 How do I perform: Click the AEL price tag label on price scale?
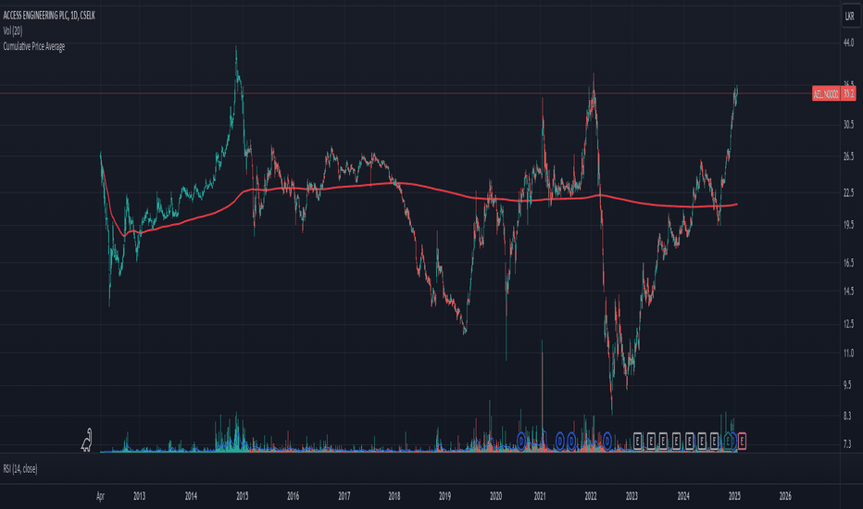pos(826,94)
